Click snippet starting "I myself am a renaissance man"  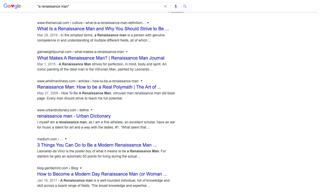click(106, 125)
